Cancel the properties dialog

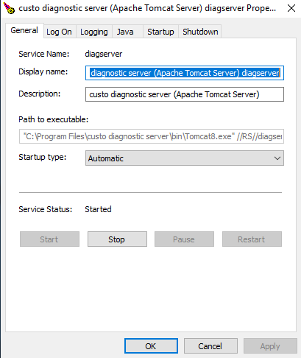coord(210,346)
